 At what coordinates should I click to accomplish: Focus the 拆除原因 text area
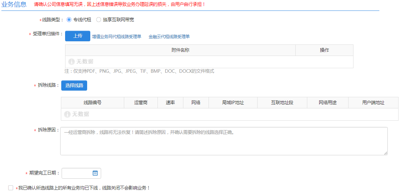[x=224, y=141]
